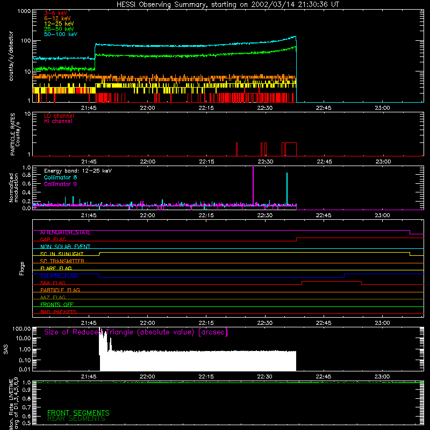Image resolution: width=430 pixels, height=430 pixels.
Task: Click the green 25-50 keV legend label
Action: pos(59,29)
